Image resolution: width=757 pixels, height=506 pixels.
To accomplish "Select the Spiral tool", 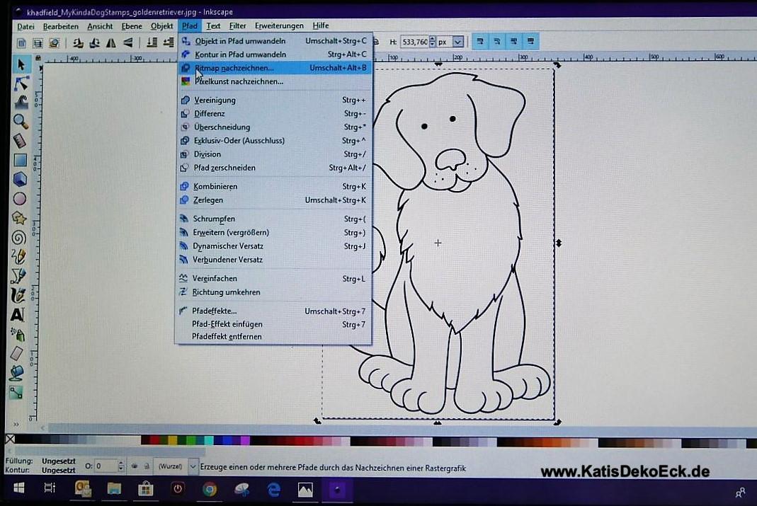I will 19,237.
